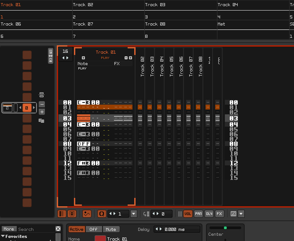Viewport: 294px width, 241px height.
Task: Set track state to Off
Action: [94, 230]
